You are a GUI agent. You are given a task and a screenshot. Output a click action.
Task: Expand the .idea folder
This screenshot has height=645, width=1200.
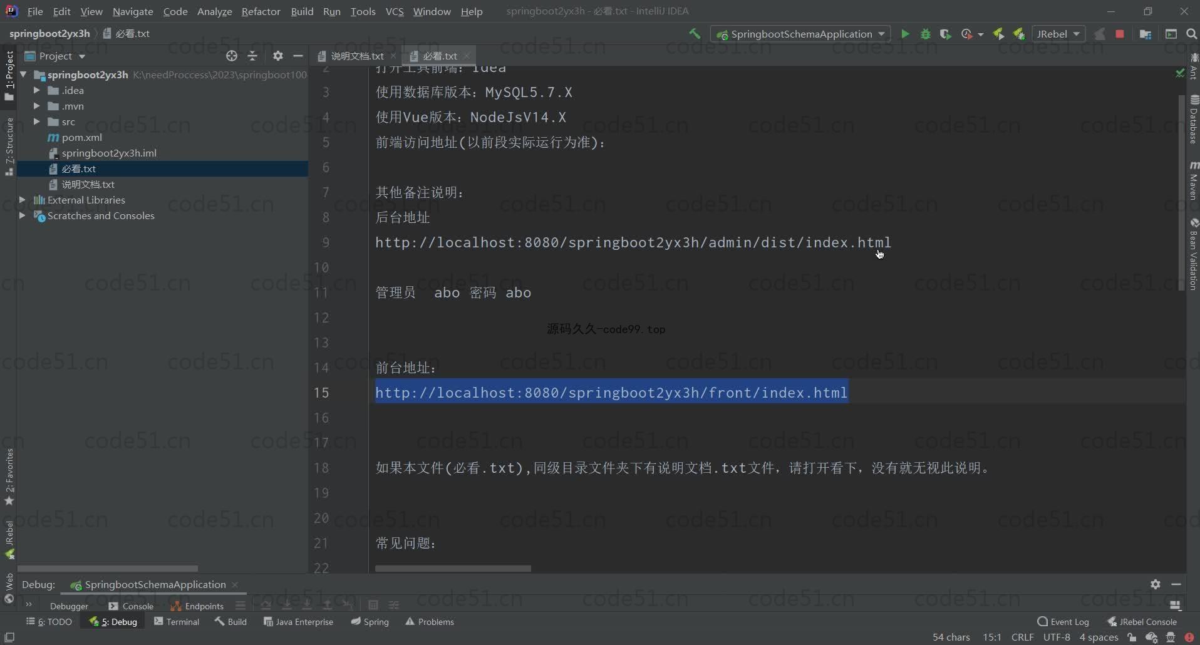pyautogui.click(x=37, y=90)
